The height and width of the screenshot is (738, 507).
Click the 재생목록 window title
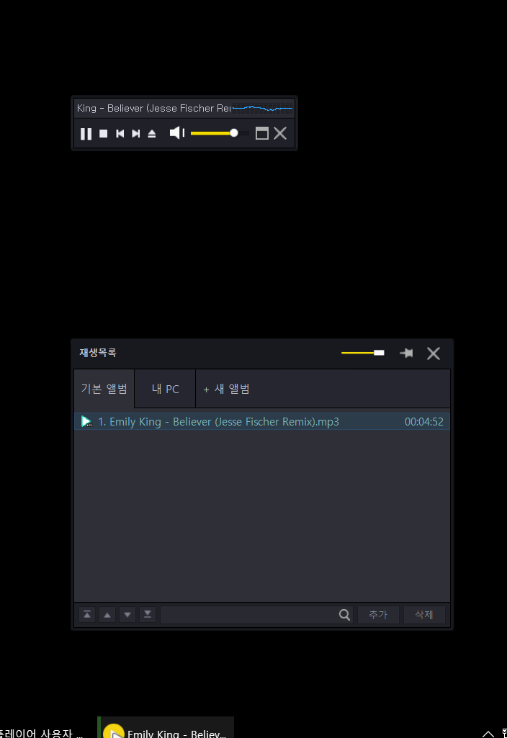click(98, 353)
